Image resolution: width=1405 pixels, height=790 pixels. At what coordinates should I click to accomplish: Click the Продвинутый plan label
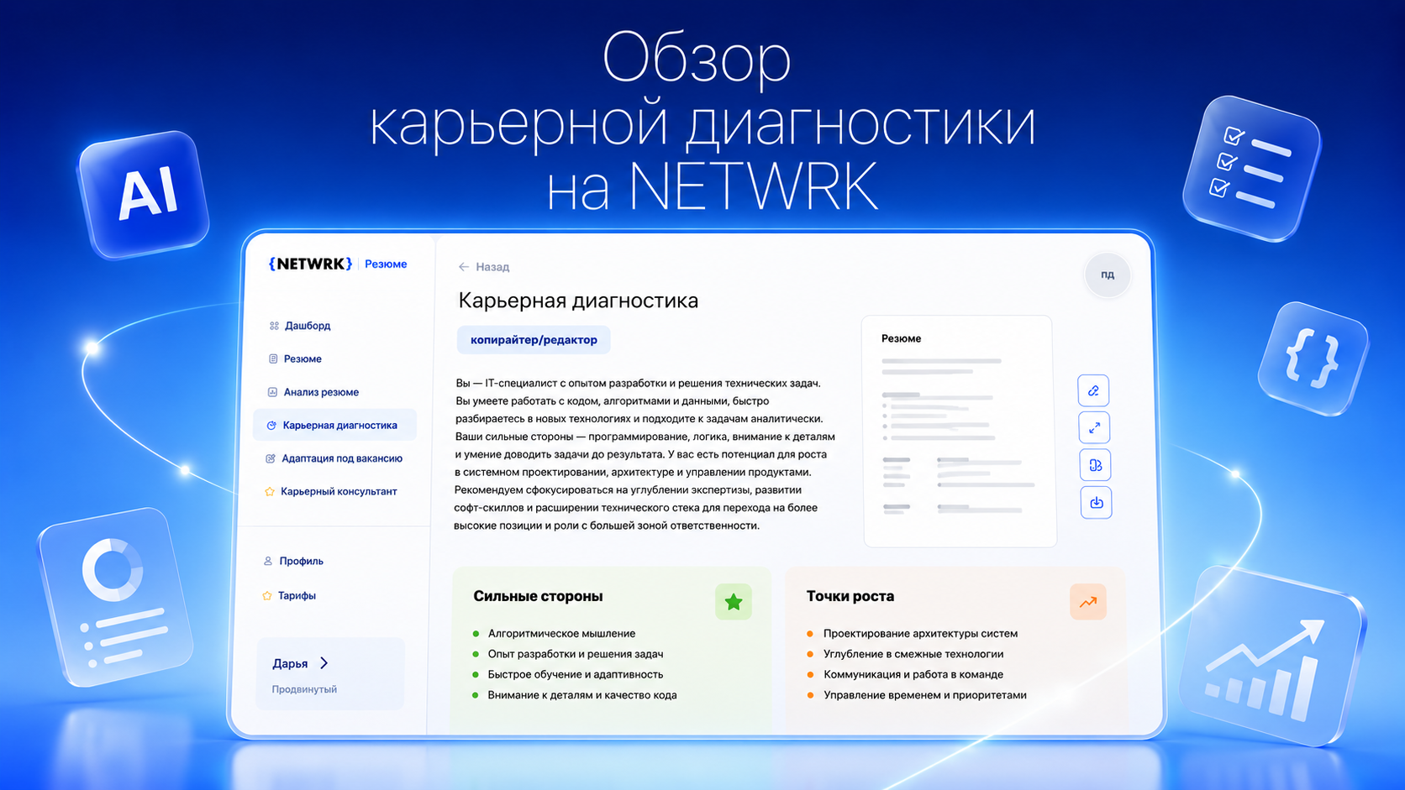click(304, 689)
